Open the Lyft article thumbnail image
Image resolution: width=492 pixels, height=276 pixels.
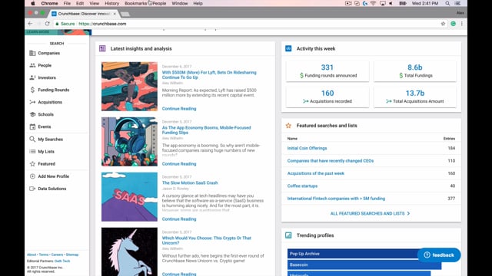pyautogui.click(x=129, y=87)
